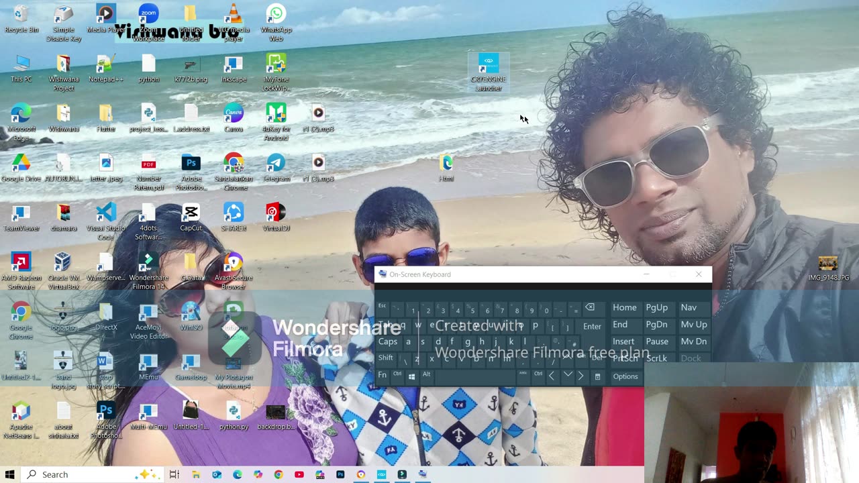Click Mv Dn on On-Screen Keyboard
Image resolution: width=859 pixels, height=483 pixels.
[694, 341]
